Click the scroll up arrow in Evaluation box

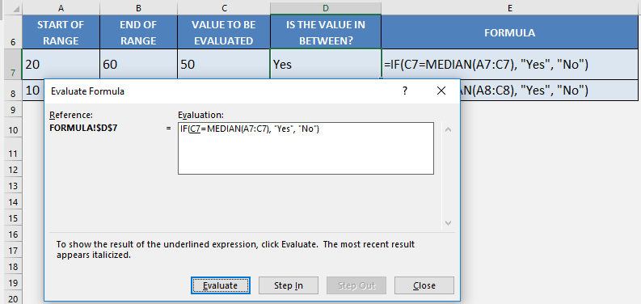pyautogui.click(x=448, y=129)
